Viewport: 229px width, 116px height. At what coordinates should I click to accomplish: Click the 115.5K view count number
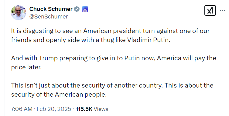[x=84, y=109]
